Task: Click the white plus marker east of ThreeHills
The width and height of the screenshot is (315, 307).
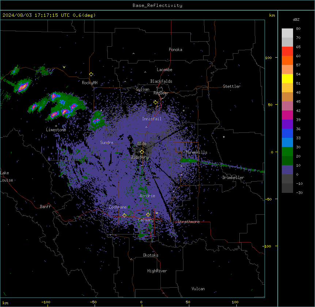Action: pos(224,137)
